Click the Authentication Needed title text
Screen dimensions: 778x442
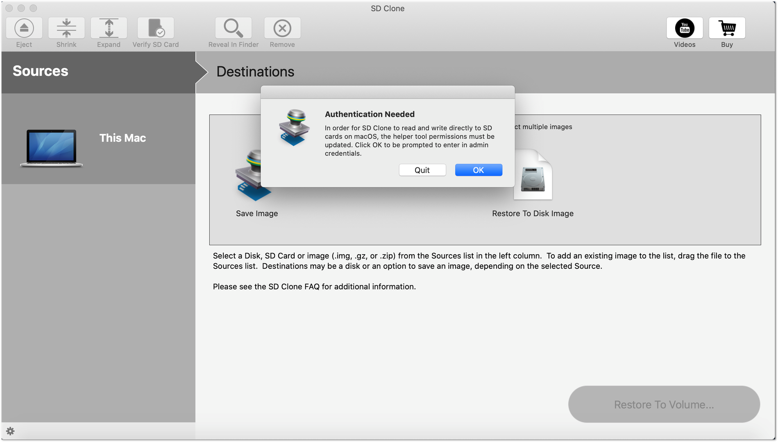coord(370,114)
